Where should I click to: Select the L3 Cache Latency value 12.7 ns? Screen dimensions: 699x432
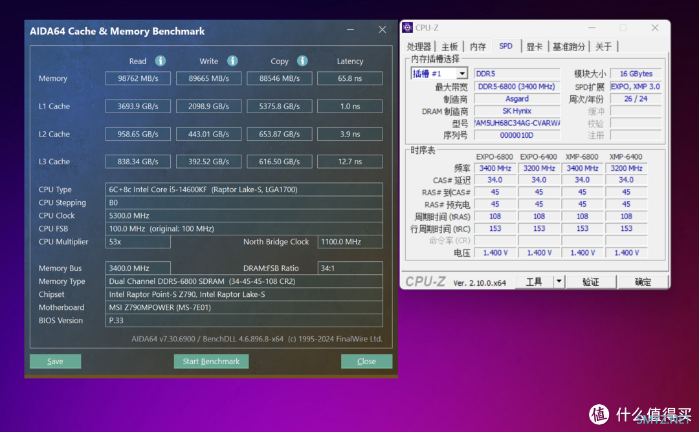click(350, 162)
